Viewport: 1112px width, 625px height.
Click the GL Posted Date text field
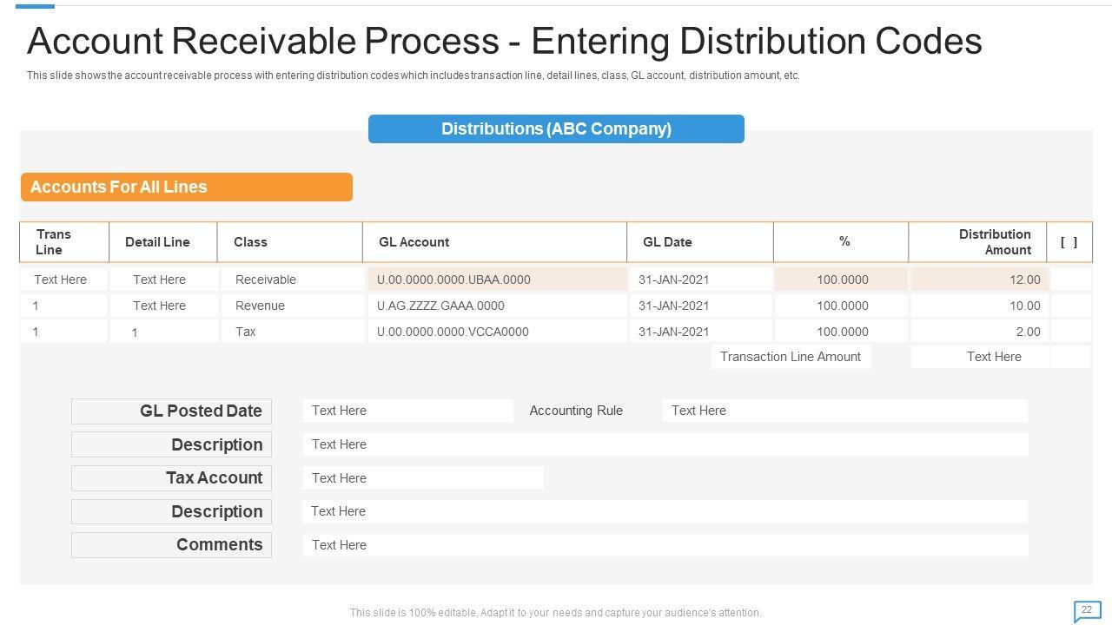[x=407, y=411]
